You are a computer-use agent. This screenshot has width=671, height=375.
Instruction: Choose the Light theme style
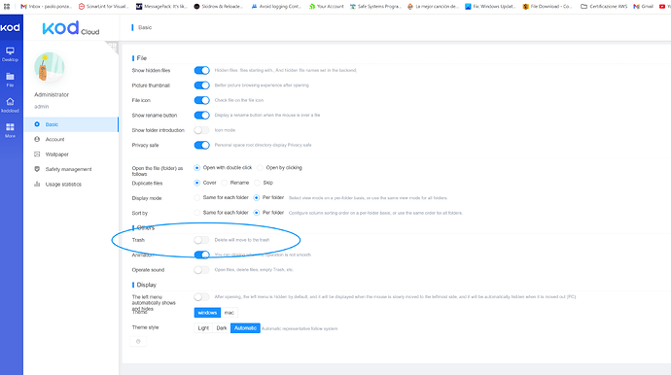[203, 328]
